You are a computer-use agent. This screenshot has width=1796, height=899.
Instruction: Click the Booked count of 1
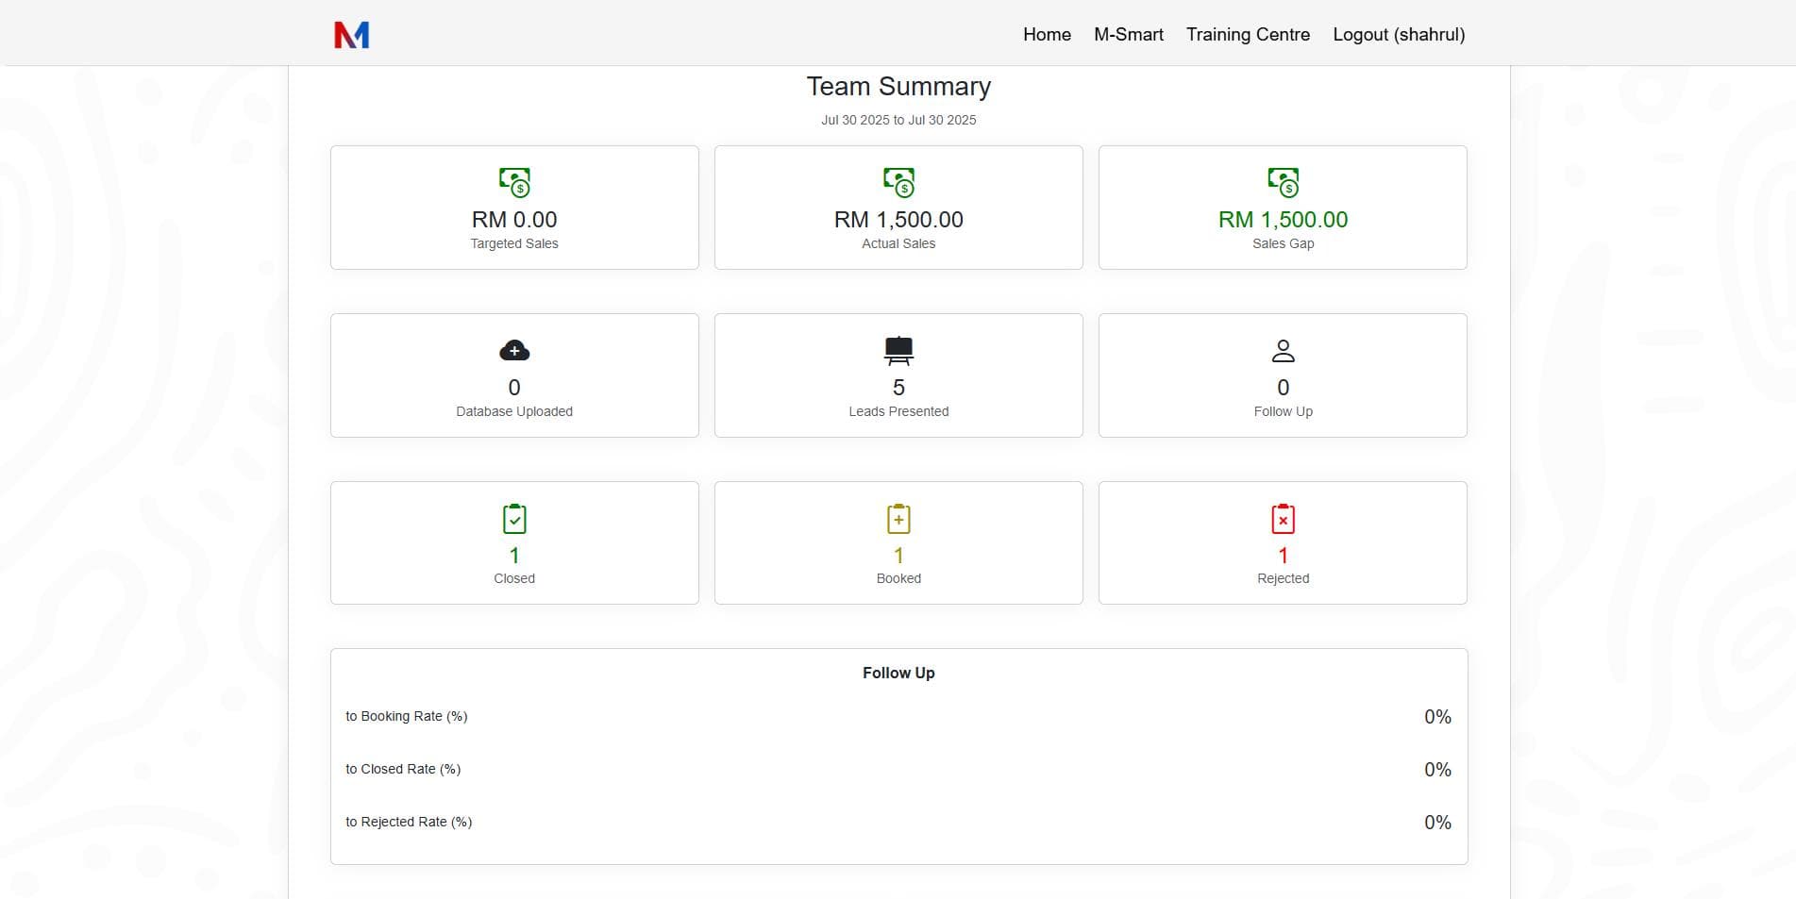tap(898, 555)
